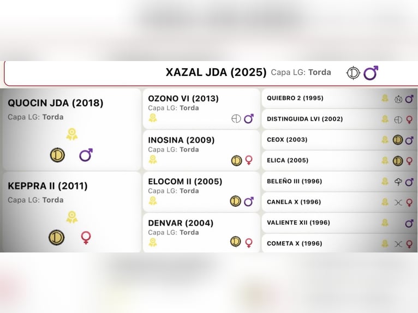Screen dimensions: 418x313
Task: Click the circled N icon beside QUIEBRO 2
Action: (x=398, y=99)
